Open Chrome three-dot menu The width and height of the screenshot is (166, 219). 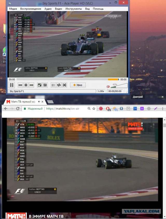tap(163, 109)
